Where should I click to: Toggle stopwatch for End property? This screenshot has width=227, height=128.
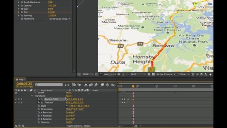(x=22, y=12)
